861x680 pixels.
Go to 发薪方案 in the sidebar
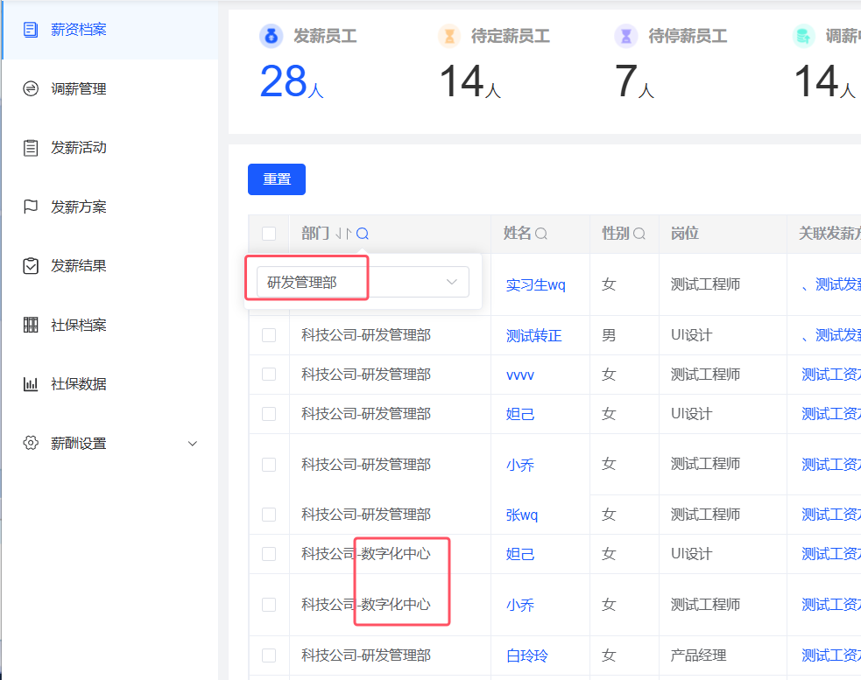pos(79,207)
